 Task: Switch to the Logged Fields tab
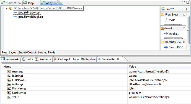click(47, 53)
